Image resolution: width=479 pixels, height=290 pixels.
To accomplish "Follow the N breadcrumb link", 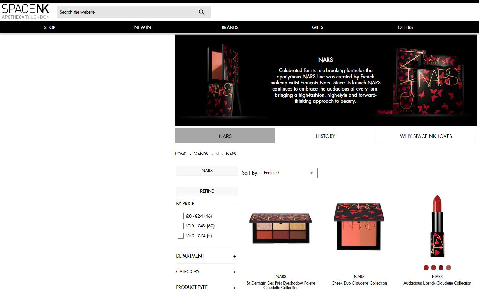I will coord(217,154).
